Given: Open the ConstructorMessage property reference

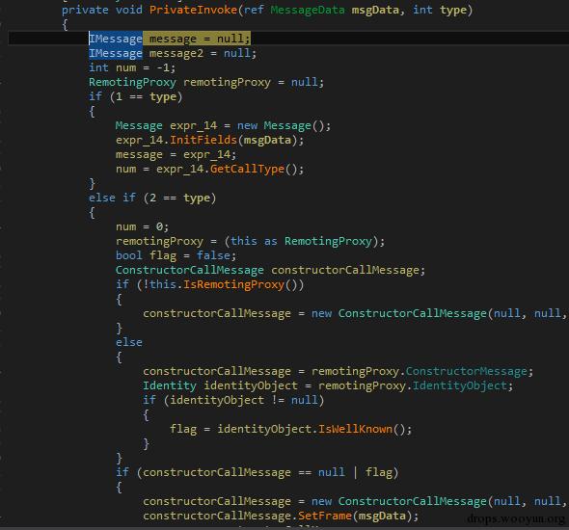Looking at the screenshot, I should pyautogui.click(x=467, y=371).
